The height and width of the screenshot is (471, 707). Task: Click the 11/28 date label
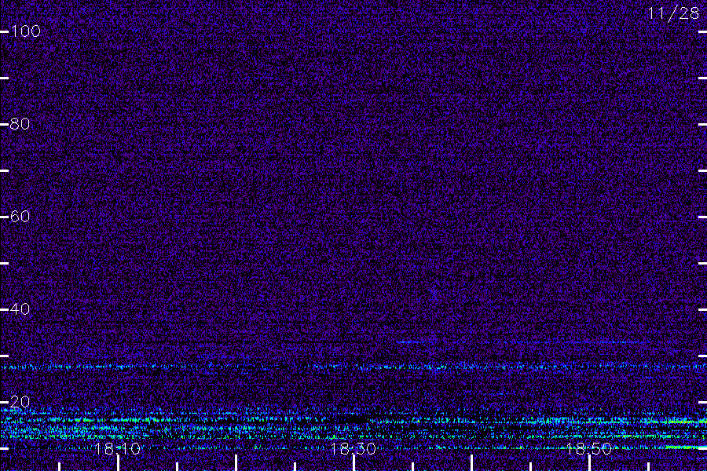point(673,13)
